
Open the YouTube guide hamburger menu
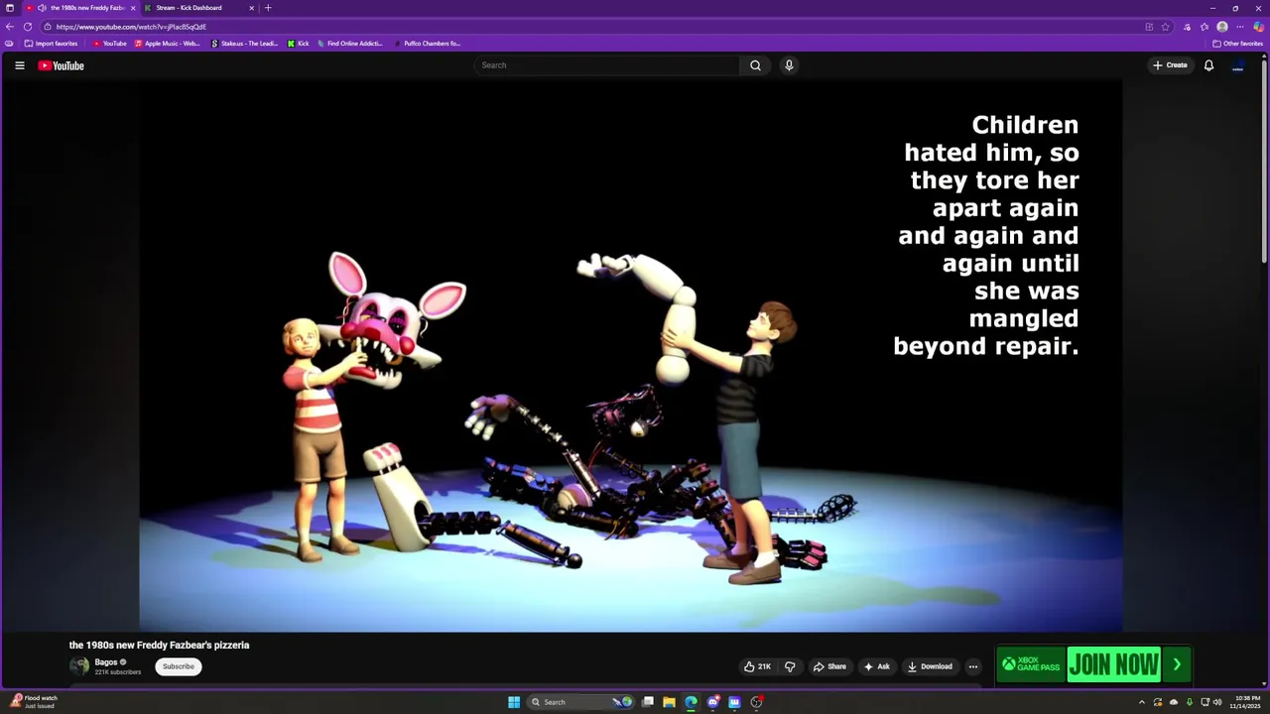coord(19,65)
